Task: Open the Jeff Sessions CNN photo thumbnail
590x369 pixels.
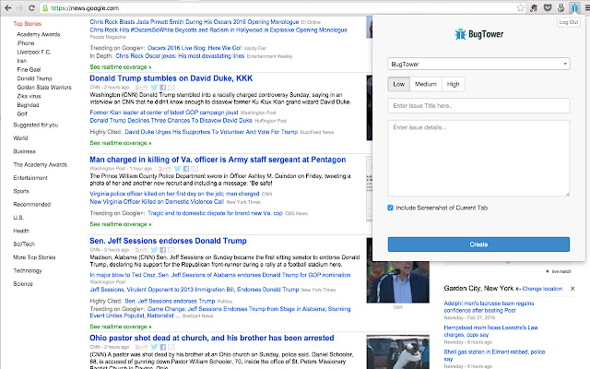Action: click(397, 281)
